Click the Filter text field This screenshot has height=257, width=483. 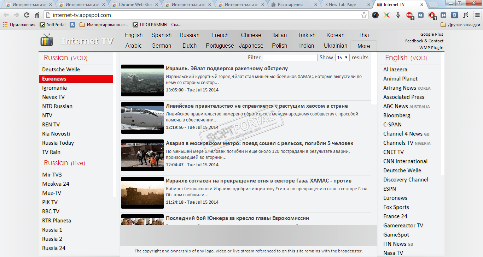tap(290, 58)
